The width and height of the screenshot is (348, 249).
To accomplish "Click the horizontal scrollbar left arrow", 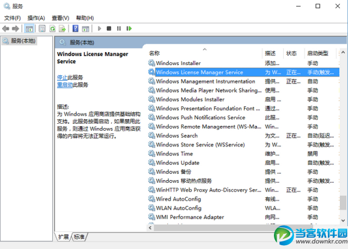I will 150,227.
